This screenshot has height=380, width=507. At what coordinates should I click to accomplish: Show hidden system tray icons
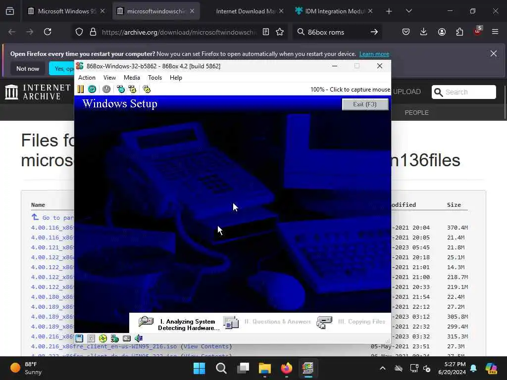[x=383, y=368]
